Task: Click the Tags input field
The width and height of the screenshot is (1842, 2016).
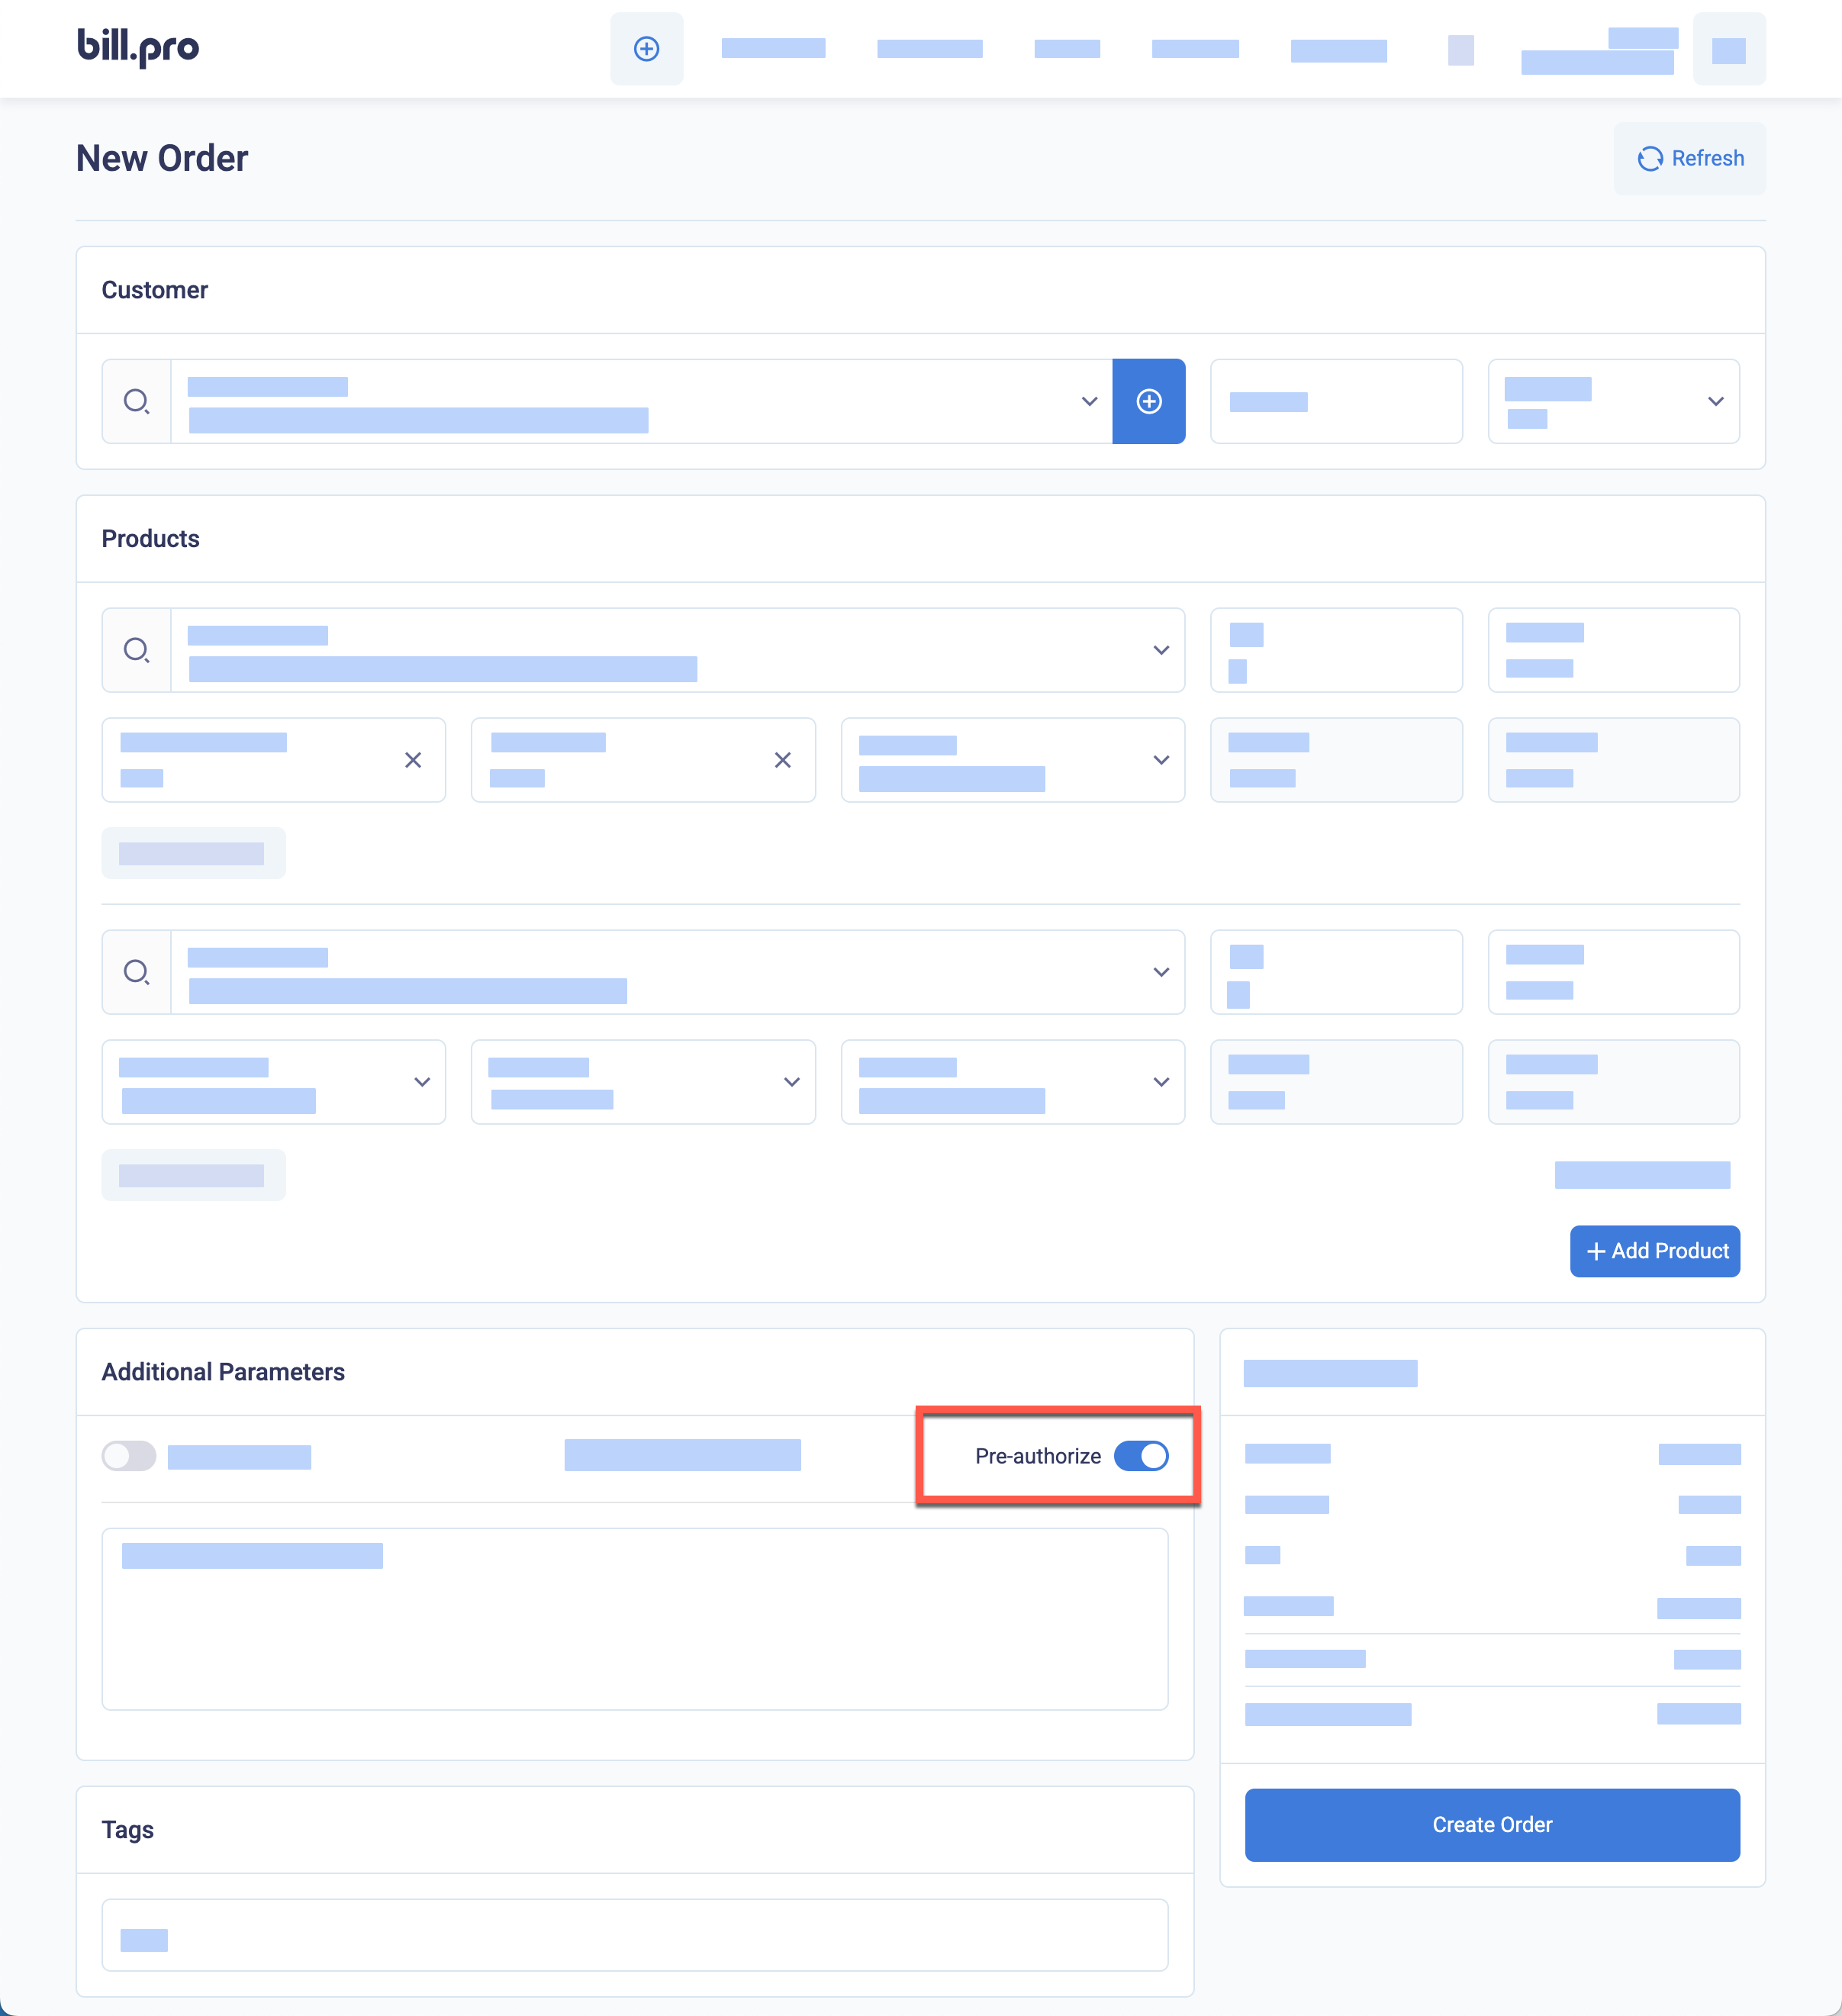Action: (x=635, y=1935)
